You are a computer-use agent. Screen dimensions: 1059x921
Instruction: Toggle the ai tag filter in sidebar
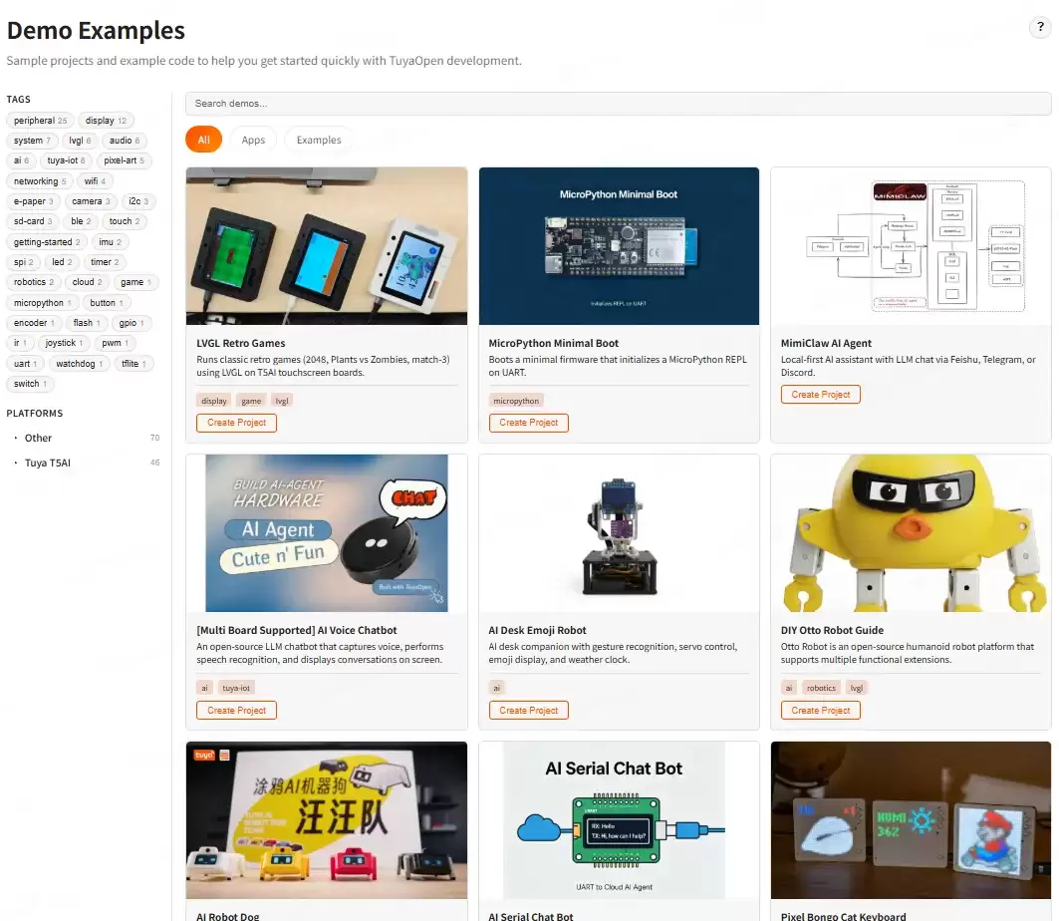pos(21,160)
